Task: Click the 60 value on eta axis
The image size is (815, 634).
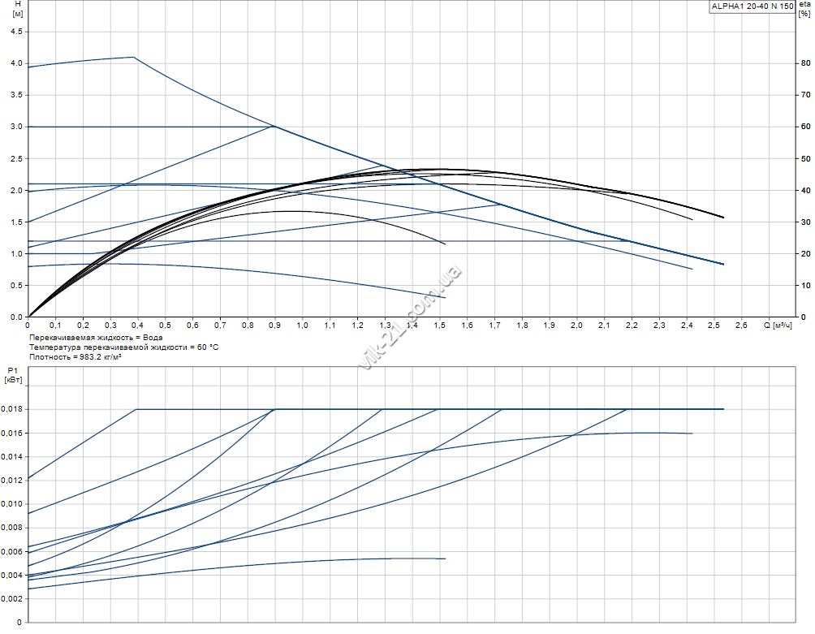Action: pyautogui.click(x=805, y=127)
